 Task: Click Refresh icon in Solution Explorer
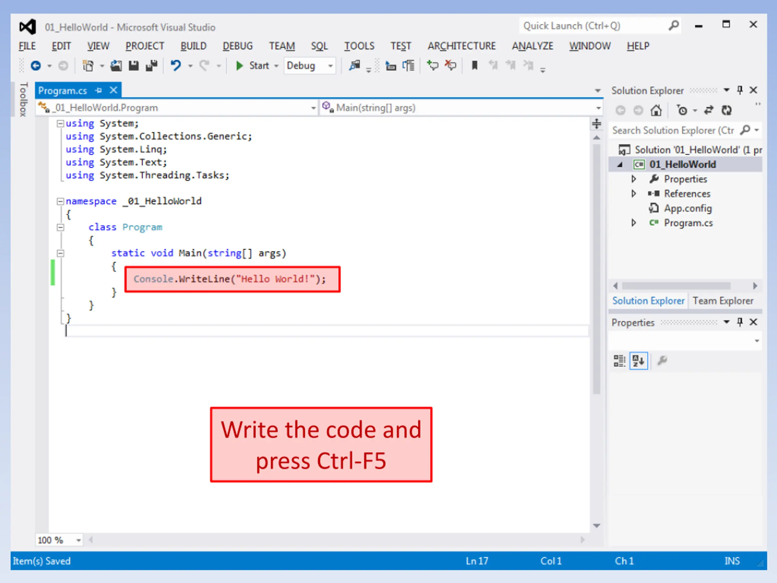tap(726, 110)
